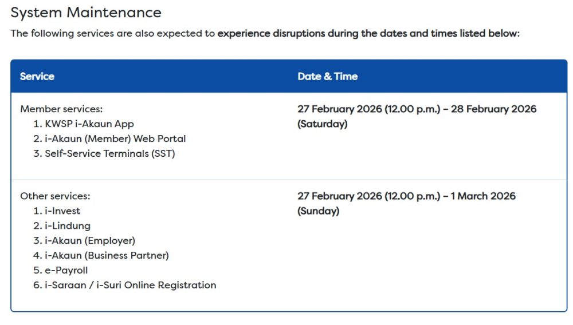
Task: Click Self-Service Terminals (SST) entry
Action: tap(109, 153)
